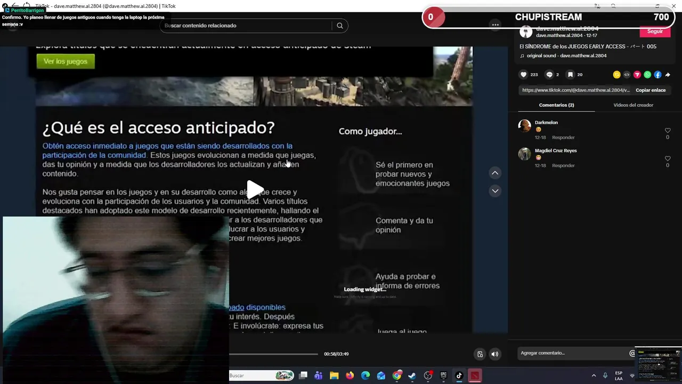
Task: Open Microsoft Edge from the taskbar
Action: tap(366, 375)
